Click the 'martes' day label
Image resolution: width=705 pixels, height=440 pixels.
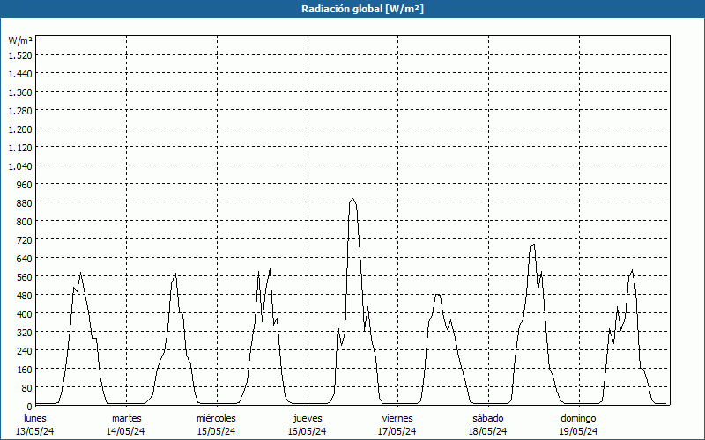[126, 418]
